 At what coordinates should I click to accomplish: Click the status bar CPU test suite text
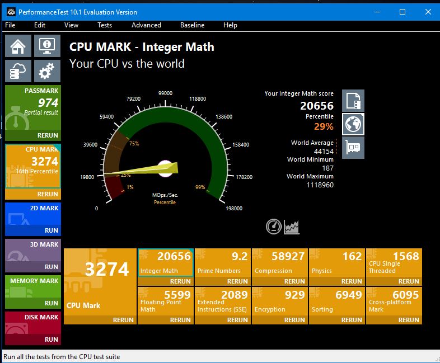pos(62,356)
